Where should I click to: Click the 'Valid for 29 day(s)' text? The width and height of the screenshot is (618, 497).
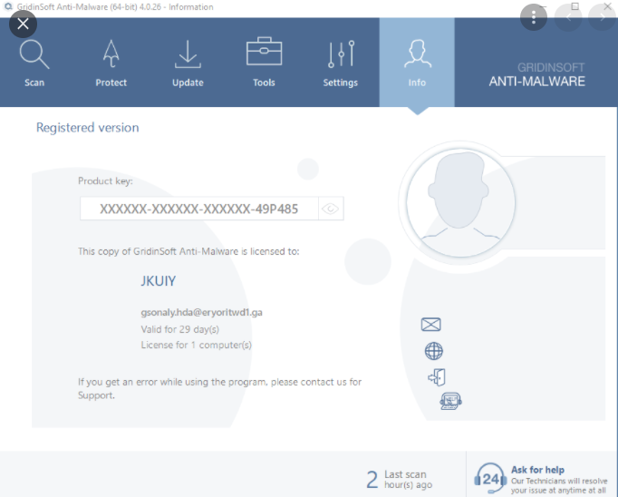[x=180, y=329]
